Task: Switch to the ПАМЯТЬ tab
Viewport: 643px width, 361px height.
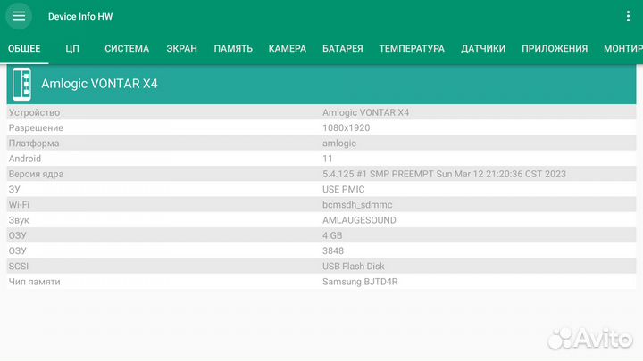Action: click(233, 49)
